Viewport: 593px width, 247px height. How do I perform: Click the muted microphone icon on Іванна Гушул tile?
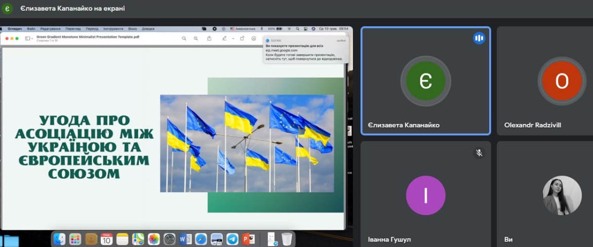tap(479, 152)
